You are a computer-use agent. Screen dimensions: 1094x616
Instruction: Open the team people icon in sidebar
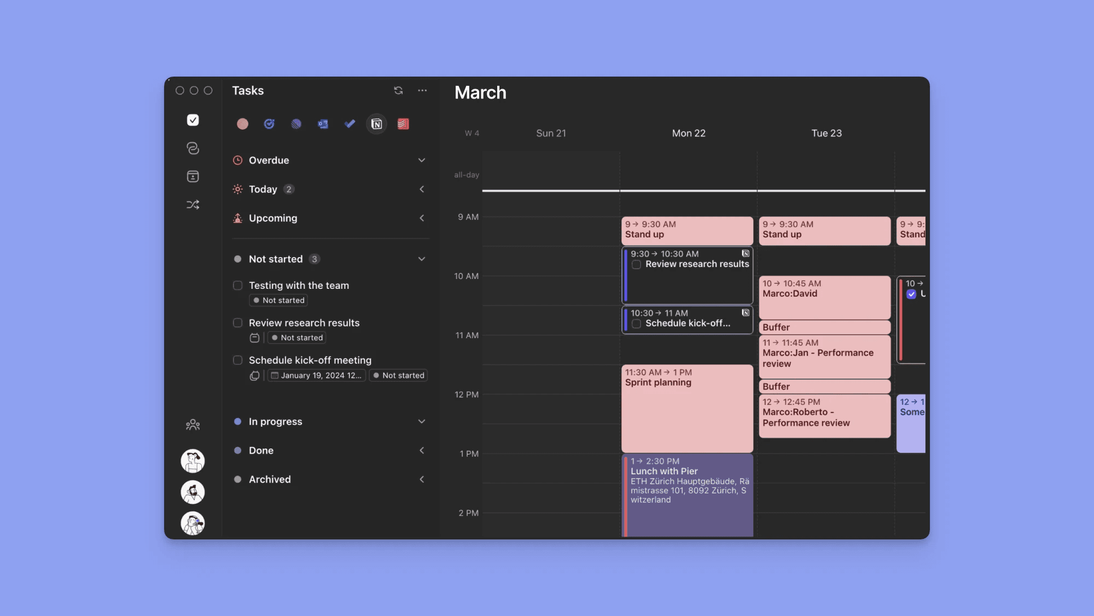(x=193, y=425)
